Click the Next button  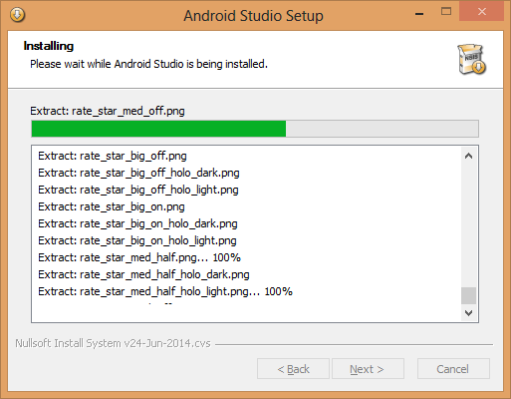point(368,369)
